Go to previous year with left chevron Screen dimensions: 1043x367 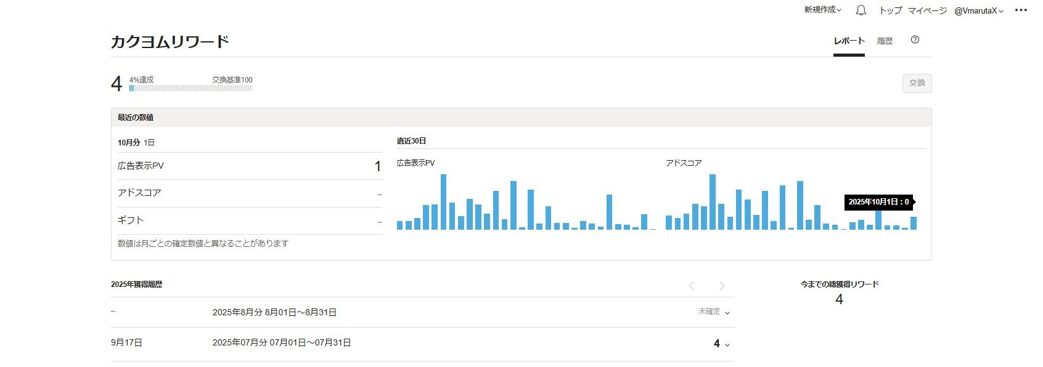tap(692, 286)
